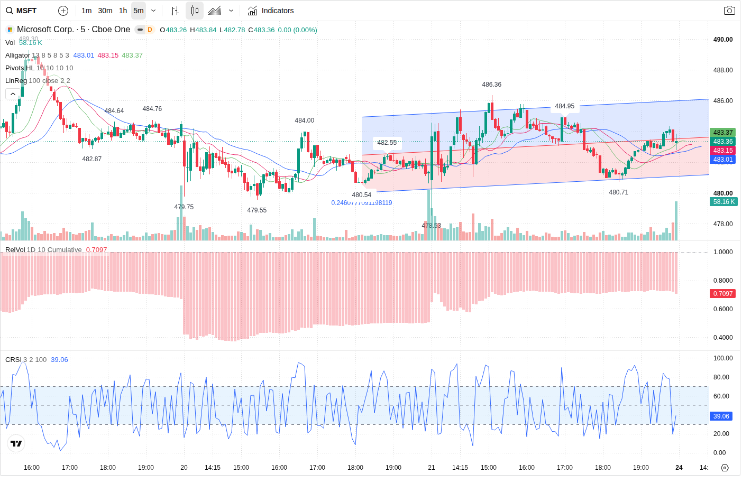Open the Indicators menu
This screenshot has width=751, height=502.
point(271,11)
